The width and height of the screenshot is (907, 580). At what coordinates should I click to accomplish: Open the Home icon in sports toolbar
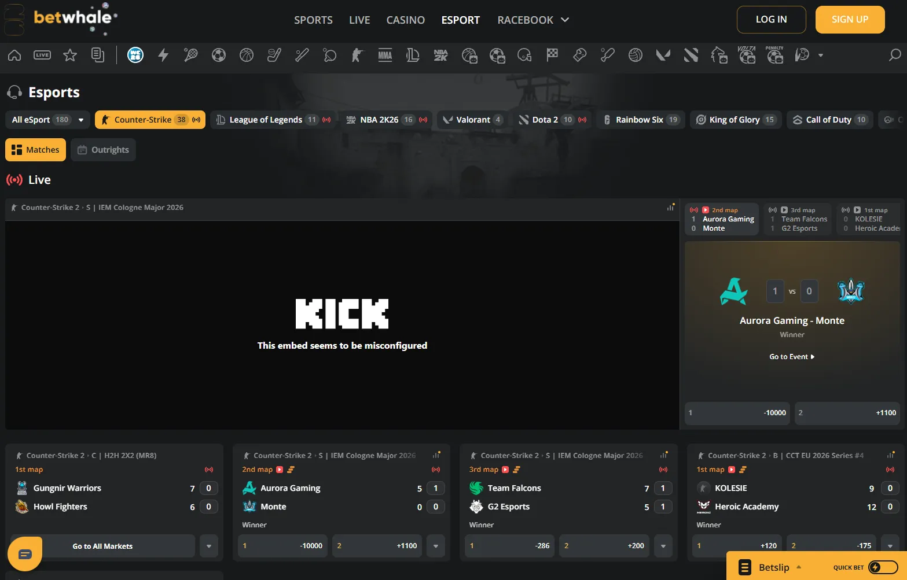click(14, 55)
